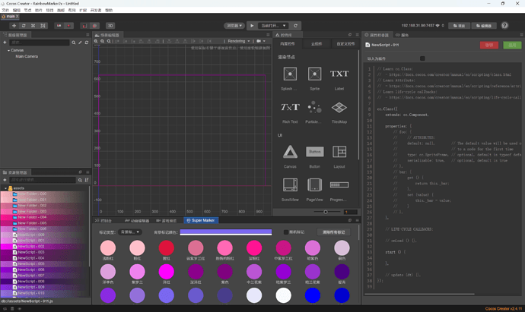Open the Rendering dropdown in scene editor
The width and height of the screenshot is (525, 312).
point(238,41)
